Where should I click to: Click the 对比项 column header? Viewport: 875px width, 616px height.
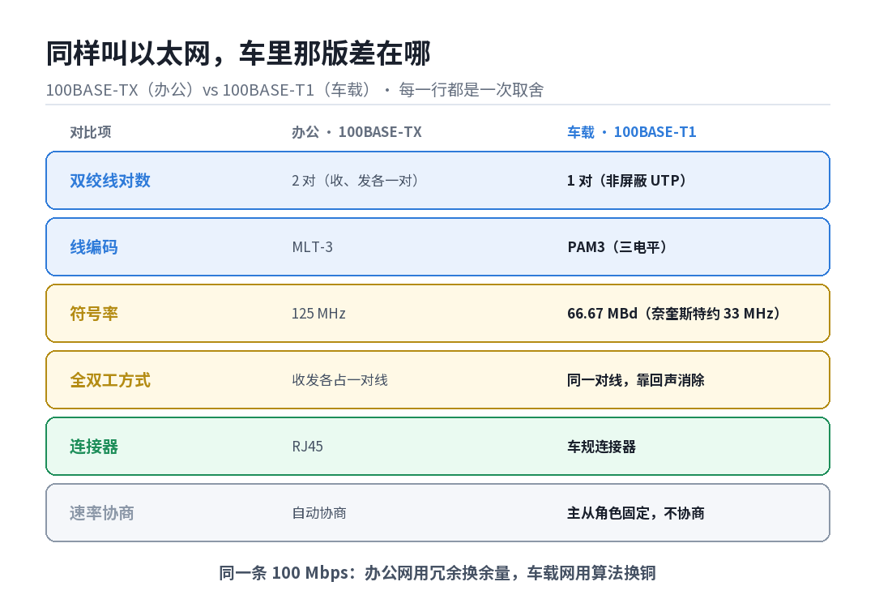[91, 132]
